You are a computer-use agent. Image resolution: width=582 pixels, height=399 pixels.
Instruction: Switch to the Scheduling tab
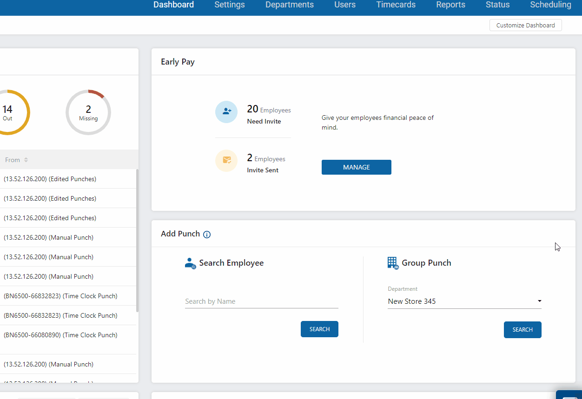[550, 5]
